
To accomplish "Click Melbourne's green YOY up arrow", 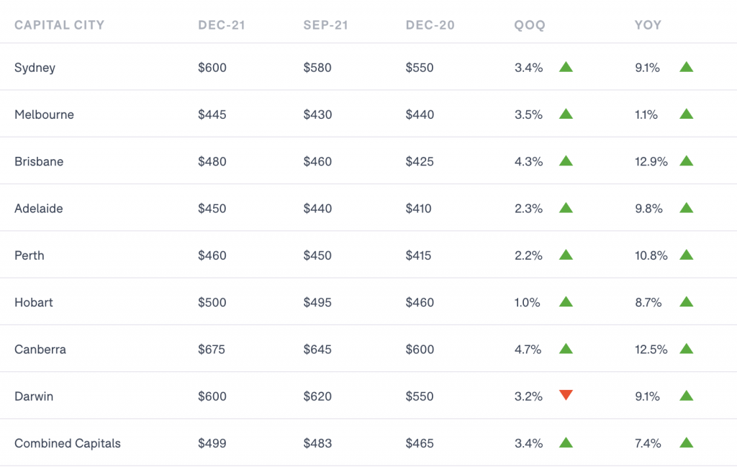I will [x=686, y=114].
